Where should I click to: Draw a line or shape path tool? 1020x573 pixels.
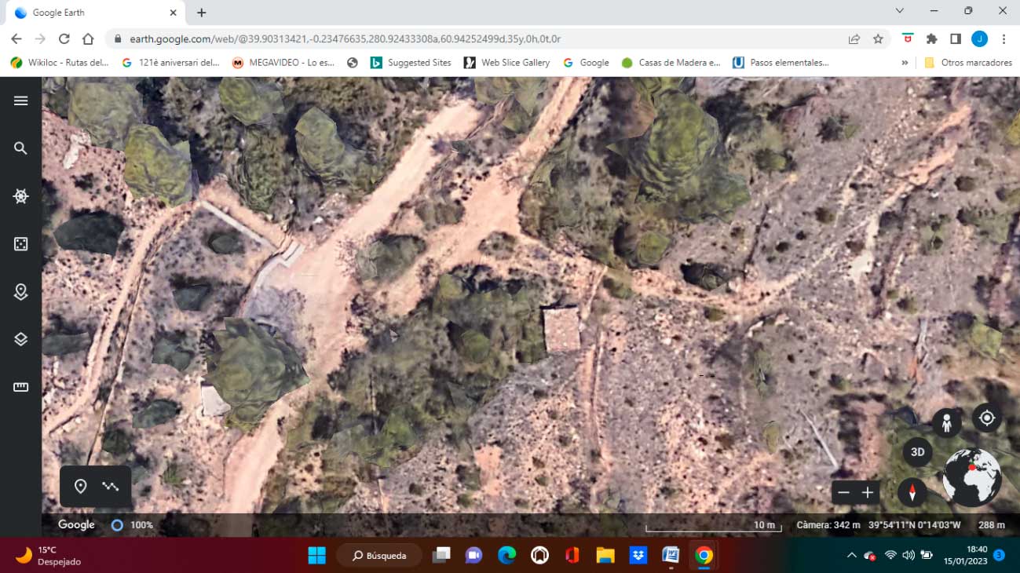click(x=111, y=487)
